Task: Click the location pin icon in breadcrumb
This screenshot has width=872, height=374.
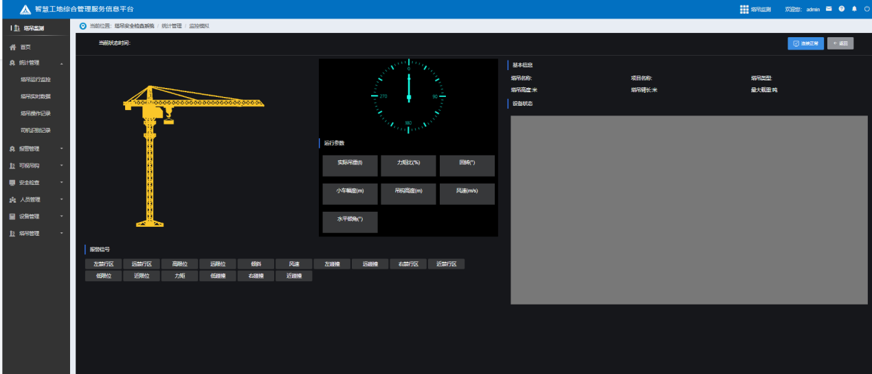Action: [84, 25]
